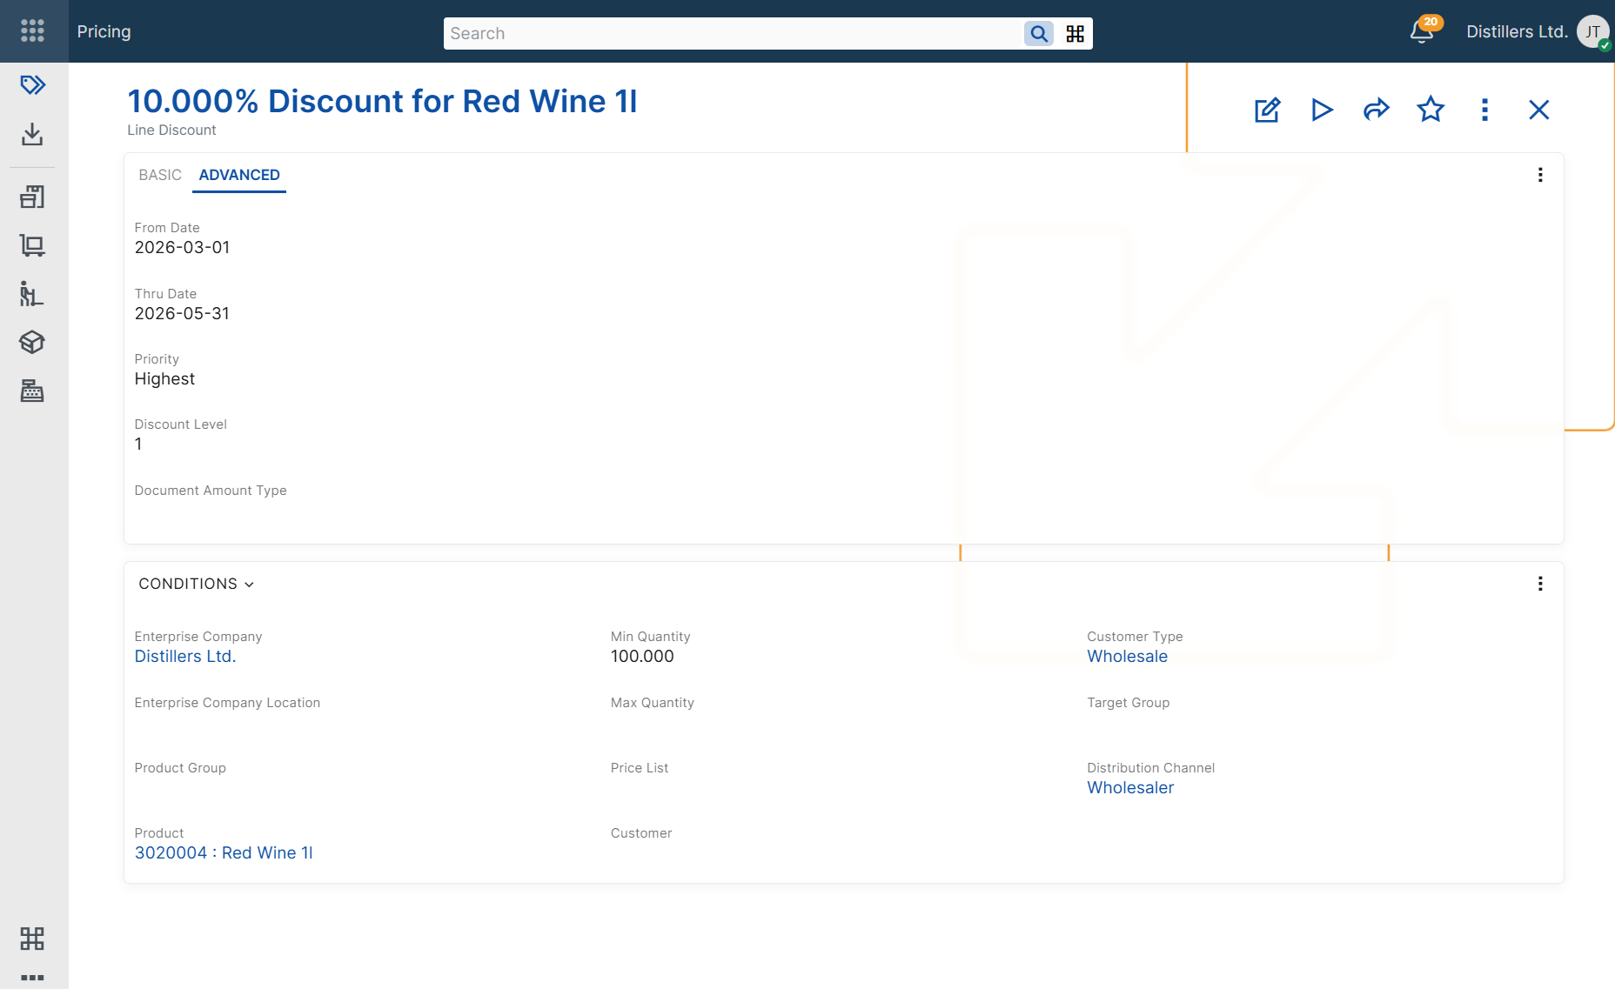1615x989 pixels.
Task: Open the Pricing tags sidebar icon
Action: pyautogui.click(x=32, y=85)
